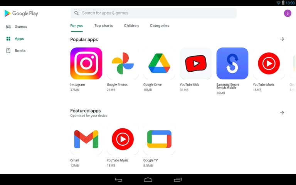Switch to the Top charts tab
The width and height of the screenshot is (296, 185).
(104, 26)
